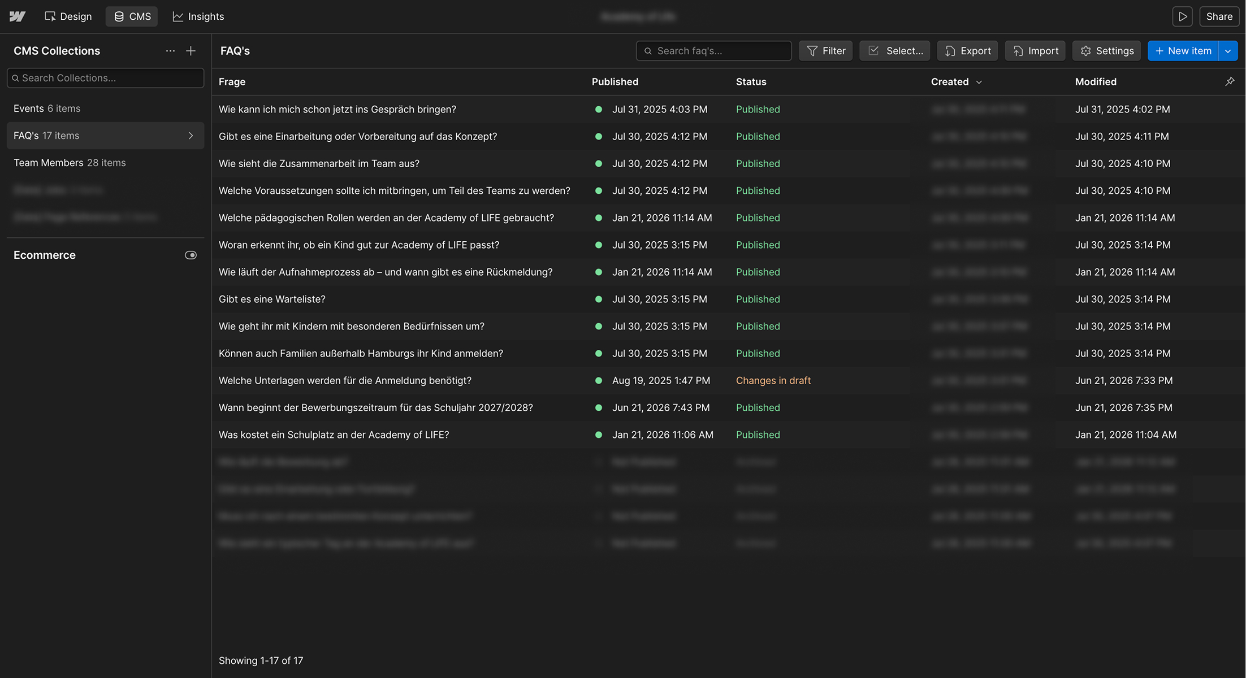Click published date Jun 21, 2026 7:43 PM
The width and height of the screenshot is (1246, 678).
(661, 407)
